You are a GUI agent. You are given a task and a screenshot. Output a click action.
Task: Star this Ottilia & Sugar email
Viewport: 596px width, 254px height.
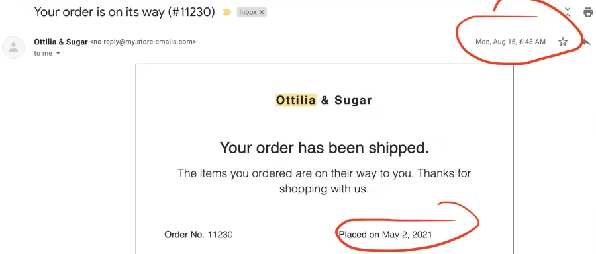pyautogui.click(x=563, y=42)
